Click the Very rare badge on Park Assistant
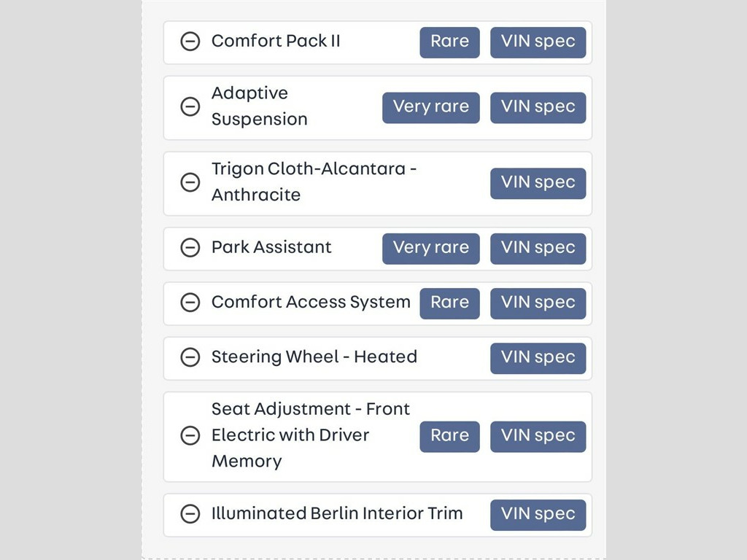The width and height of the screenshot is (747, 560). click(x=430, y=248)
